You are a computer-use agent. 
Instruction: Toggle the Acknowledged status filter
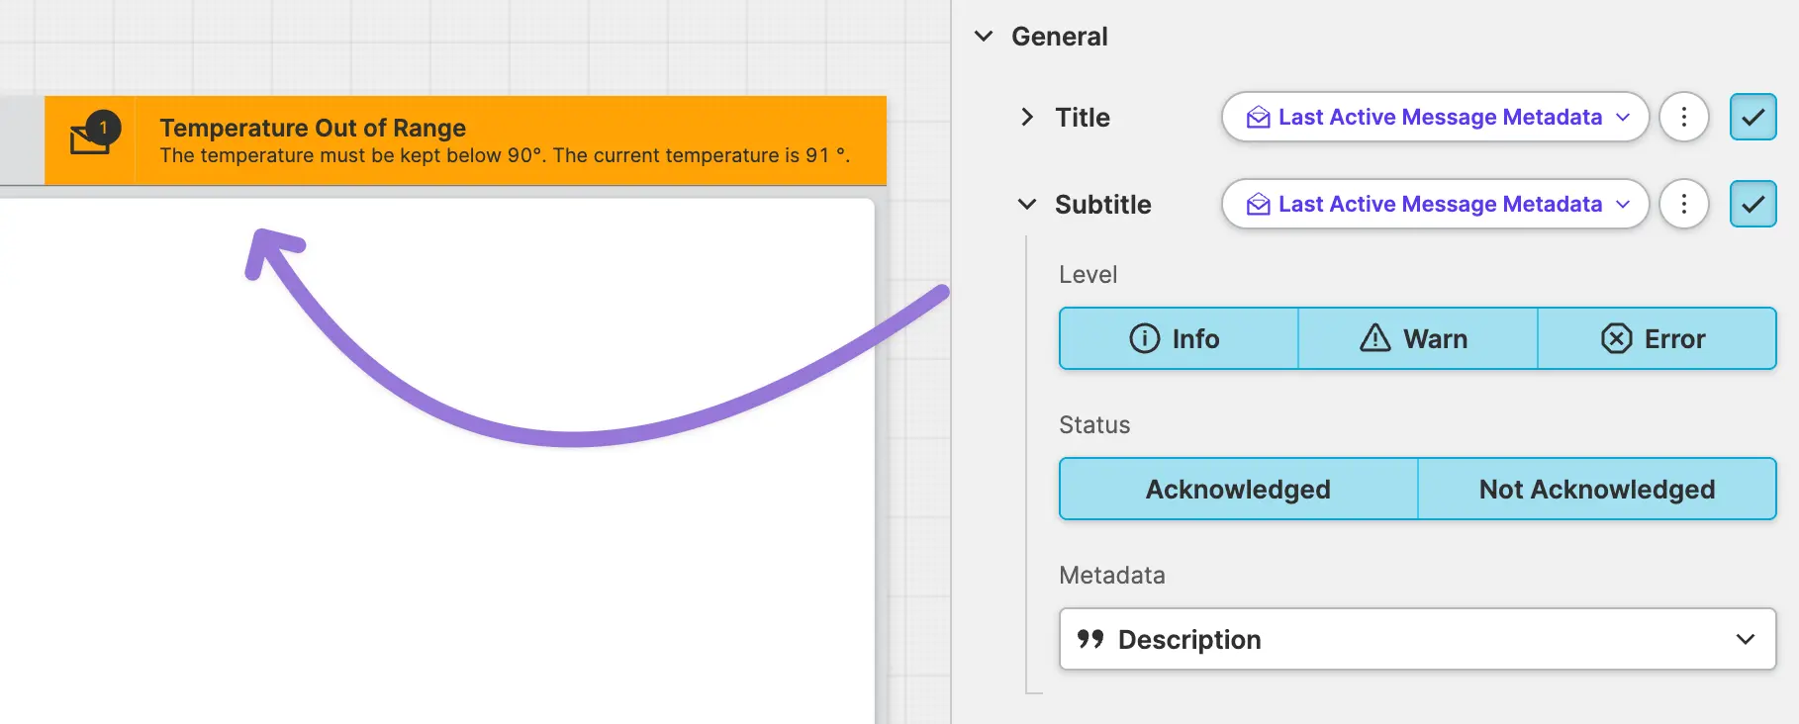[1238, 490]
